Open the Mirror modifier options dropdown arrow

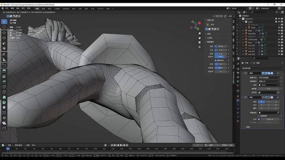[x=275, y=97]
